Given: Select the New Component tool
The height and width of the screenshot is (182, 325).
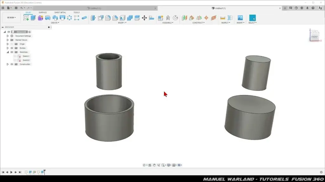Looking at the screenshot, I should [x=160, y=18].
